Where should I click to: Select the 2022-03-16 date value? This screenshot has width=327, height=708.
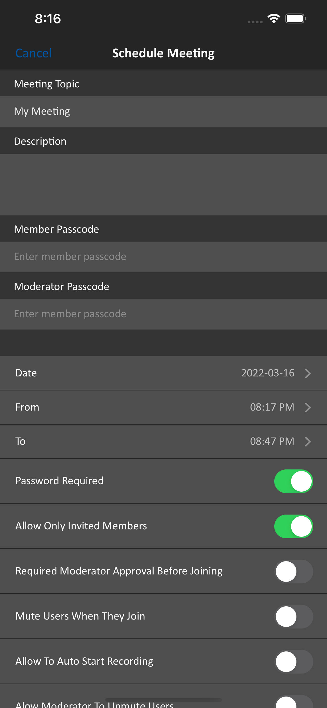pyautogui.click(x=268, y=373)
